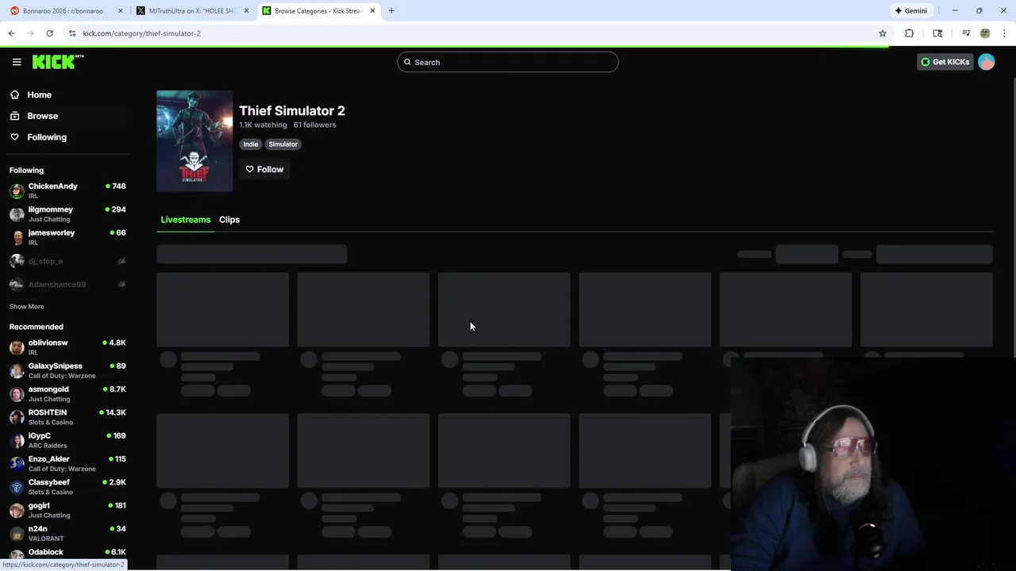This screenshot has height=571, width=1016.
Task: Open Gemini in browser title bar
Action: (910, 11)
